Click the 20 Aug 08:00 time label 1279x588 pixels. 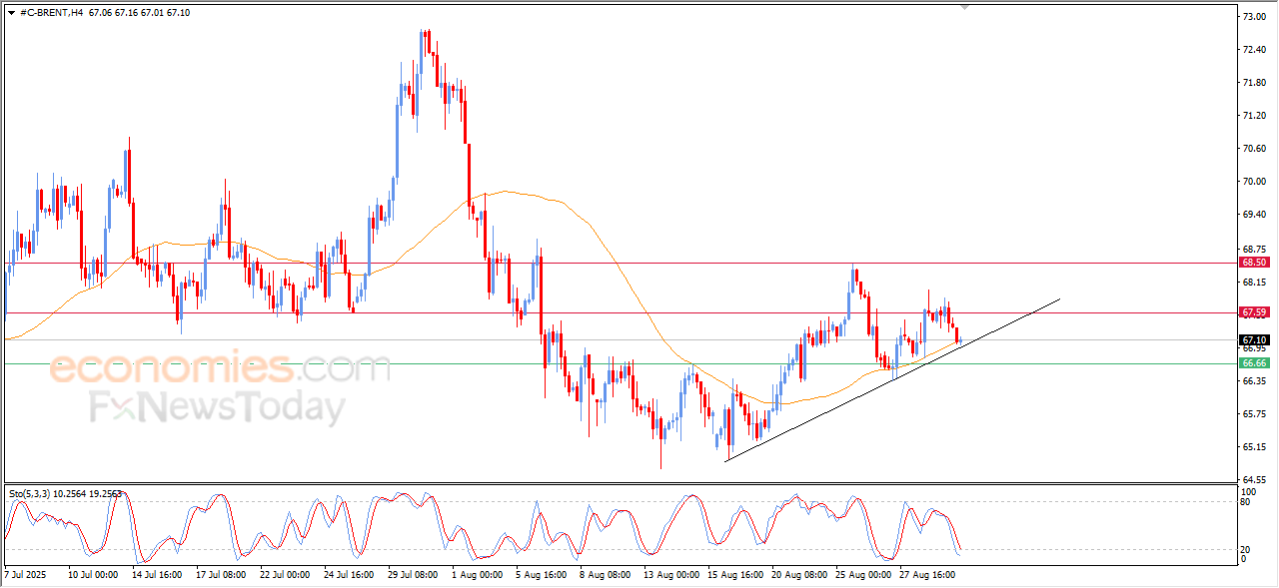tap(798, 575)
